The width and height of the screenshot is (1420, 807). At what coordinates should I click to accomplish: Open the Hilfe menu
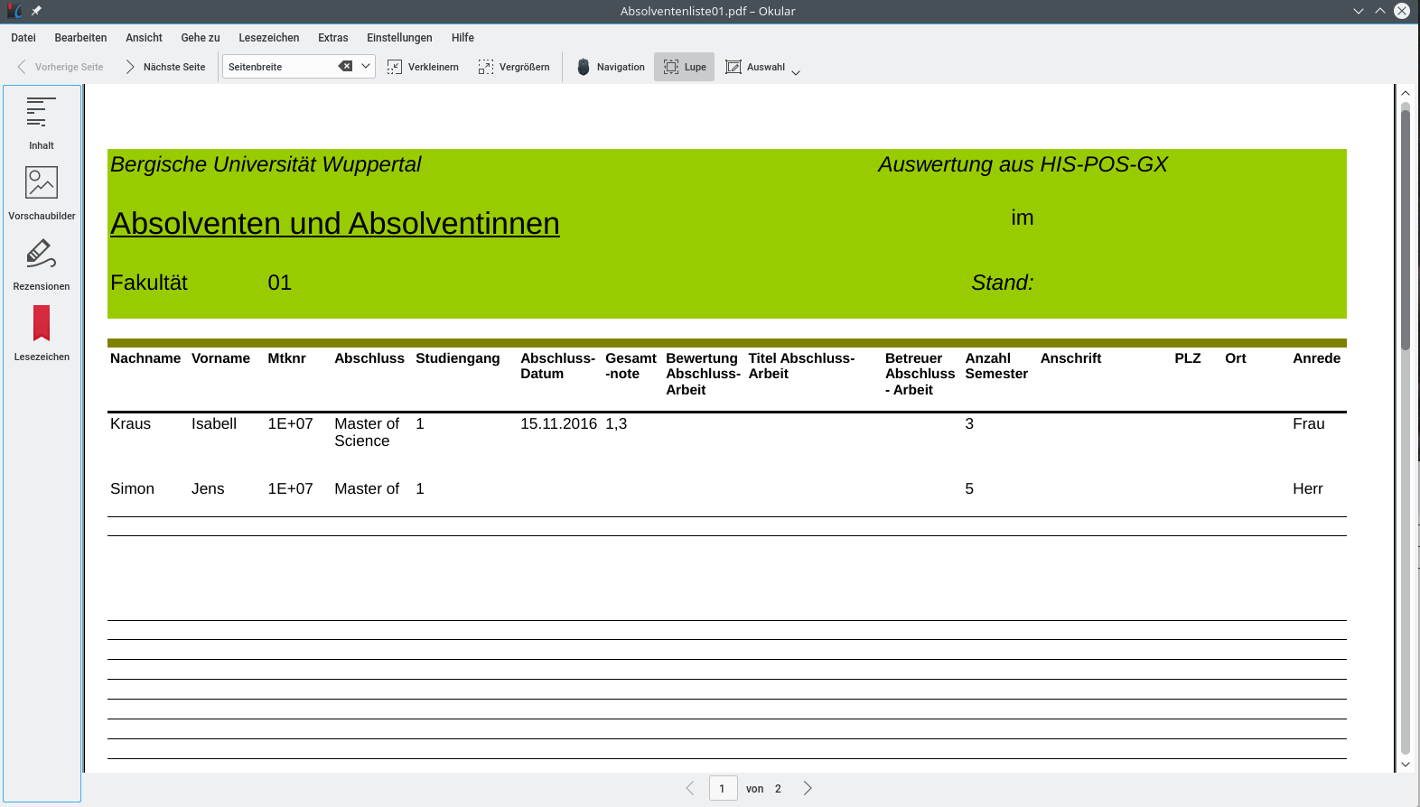pos(462,38)
